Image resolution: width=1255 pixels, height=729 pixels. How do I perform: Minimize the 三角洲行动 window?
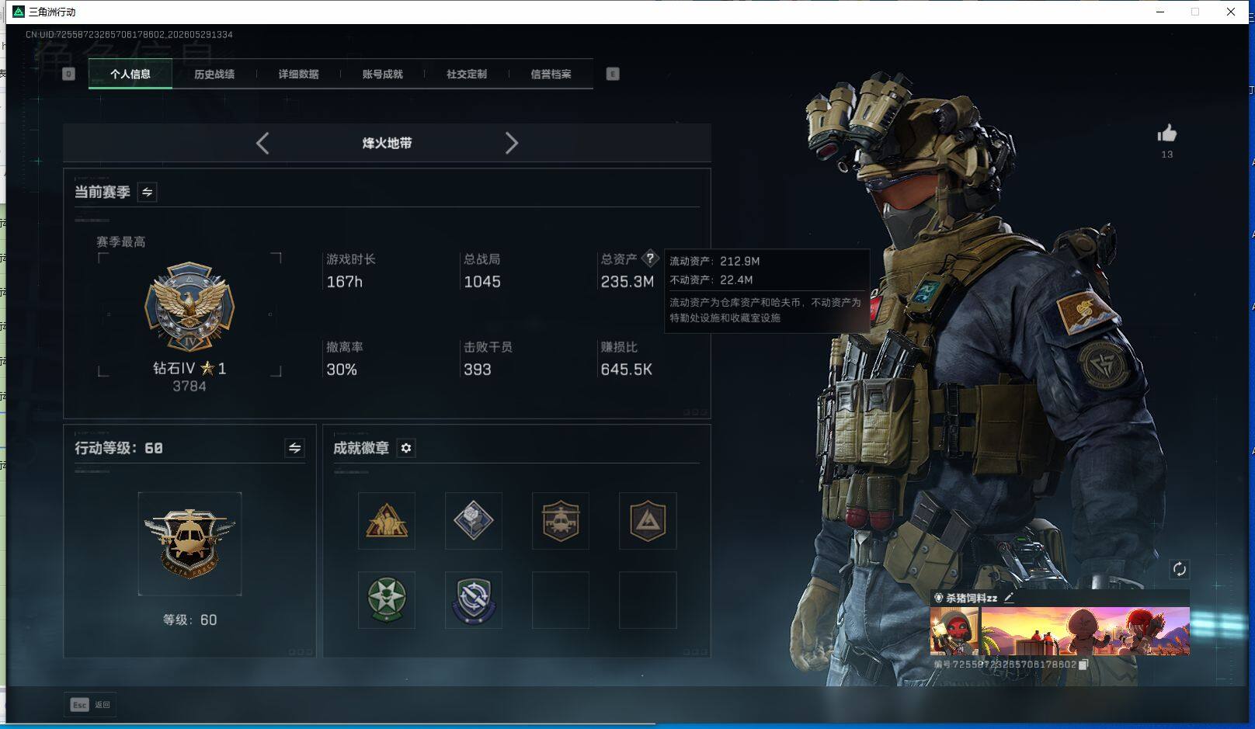pos(1160,12)
